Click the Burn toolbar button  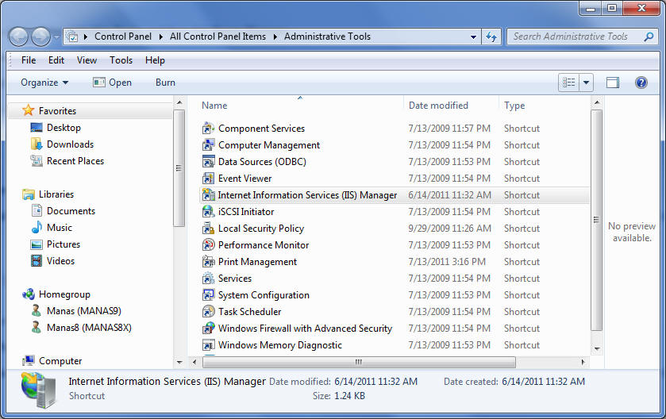(x=165, y=83)
